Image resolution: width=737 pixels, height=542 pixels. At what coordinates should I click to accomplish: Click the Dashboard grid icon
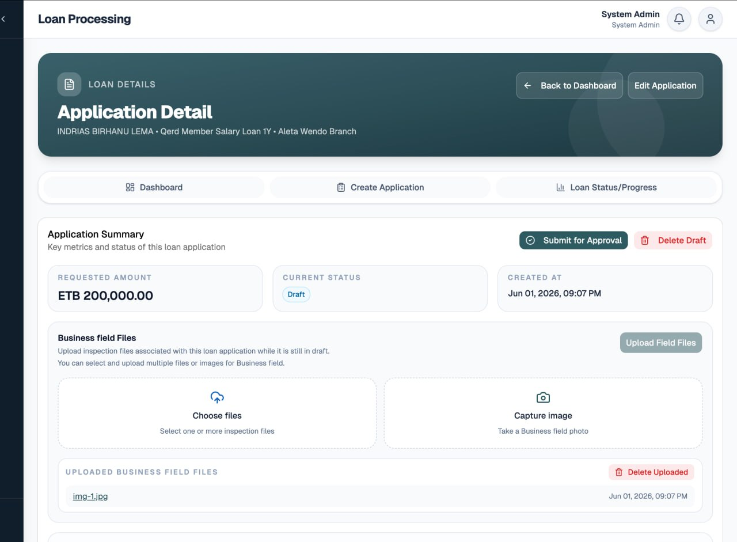pos(130,187)
